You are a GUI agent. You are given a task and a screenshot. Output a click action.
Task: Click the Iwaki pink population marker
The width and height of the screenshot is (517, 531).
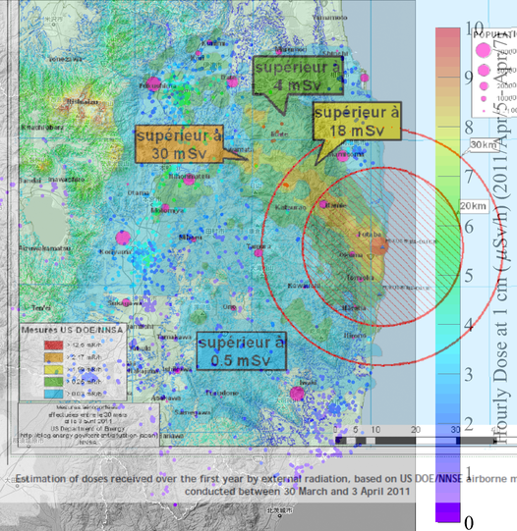coord(297,394)
